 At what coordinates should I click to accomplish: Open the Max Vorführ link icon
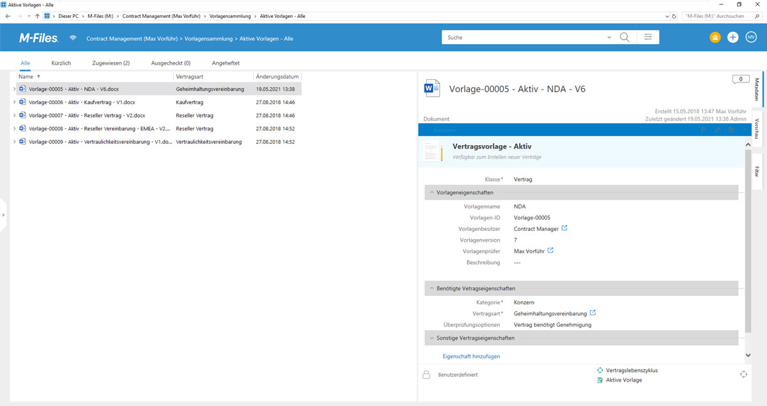550,251
